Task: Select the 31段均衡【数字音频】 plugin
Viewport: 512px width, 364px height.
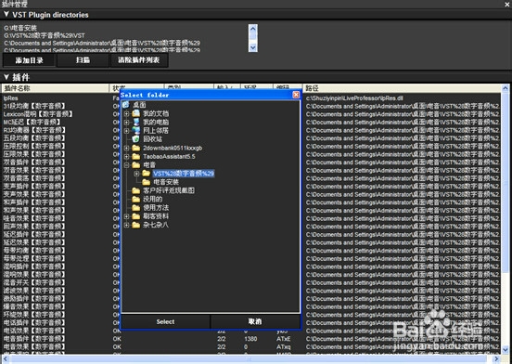Action: [x=34, y=106]
